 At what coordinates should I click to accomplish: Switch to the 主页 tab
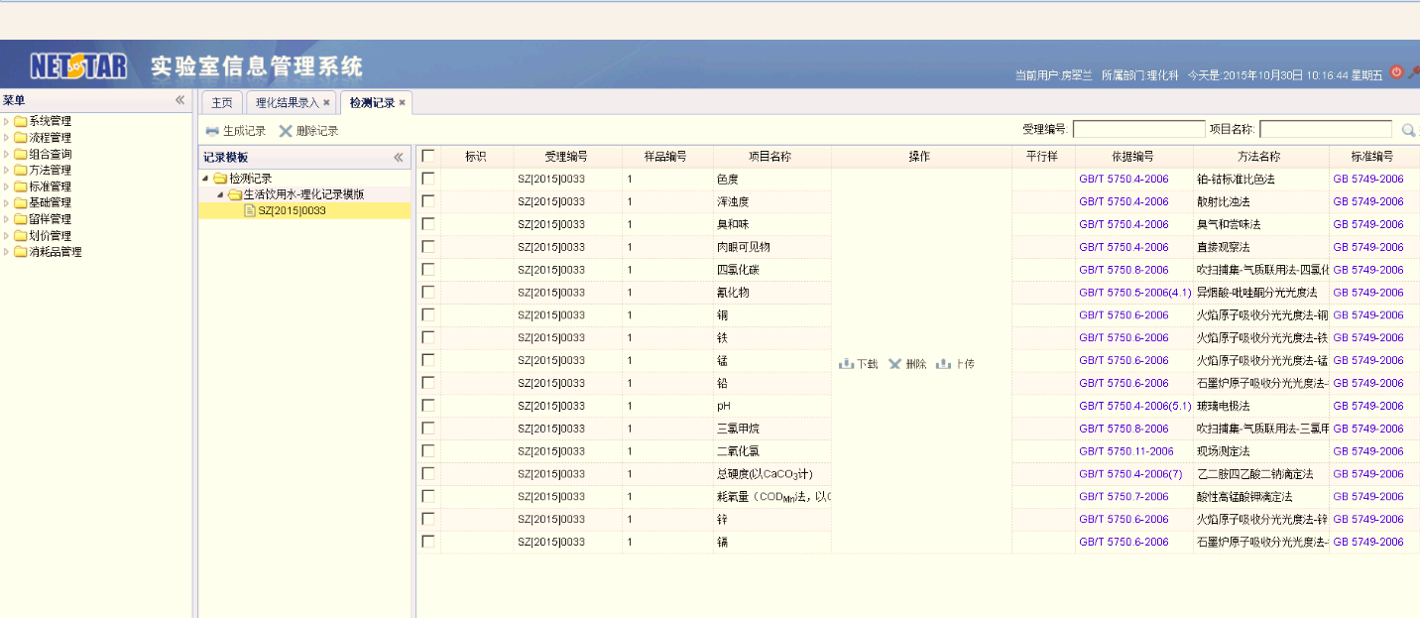[222, 103]
